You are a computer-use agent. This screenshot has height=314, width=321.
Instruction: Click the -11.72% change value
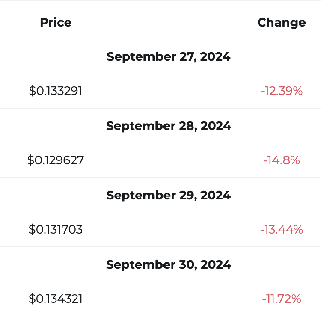[x=282, y=299]
